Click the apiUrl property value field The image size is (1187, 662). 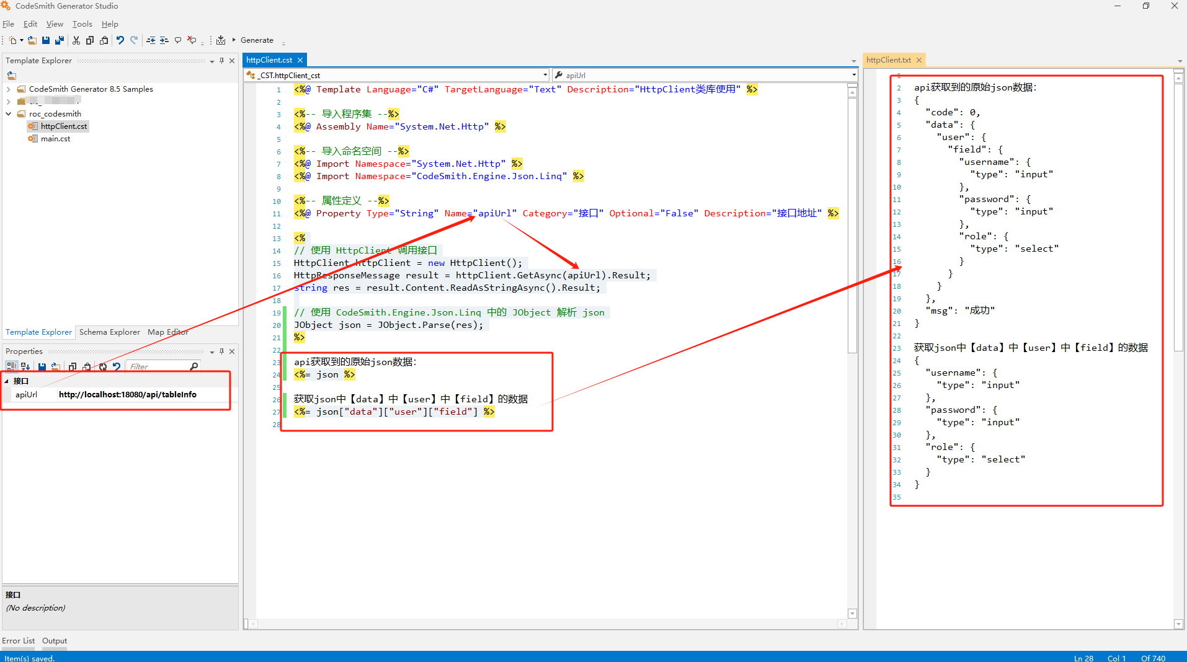(x=143, y=394)
